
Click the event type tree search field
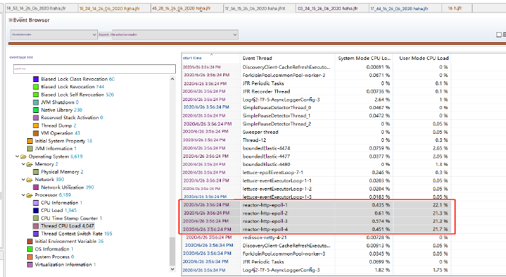pos(94,68)
